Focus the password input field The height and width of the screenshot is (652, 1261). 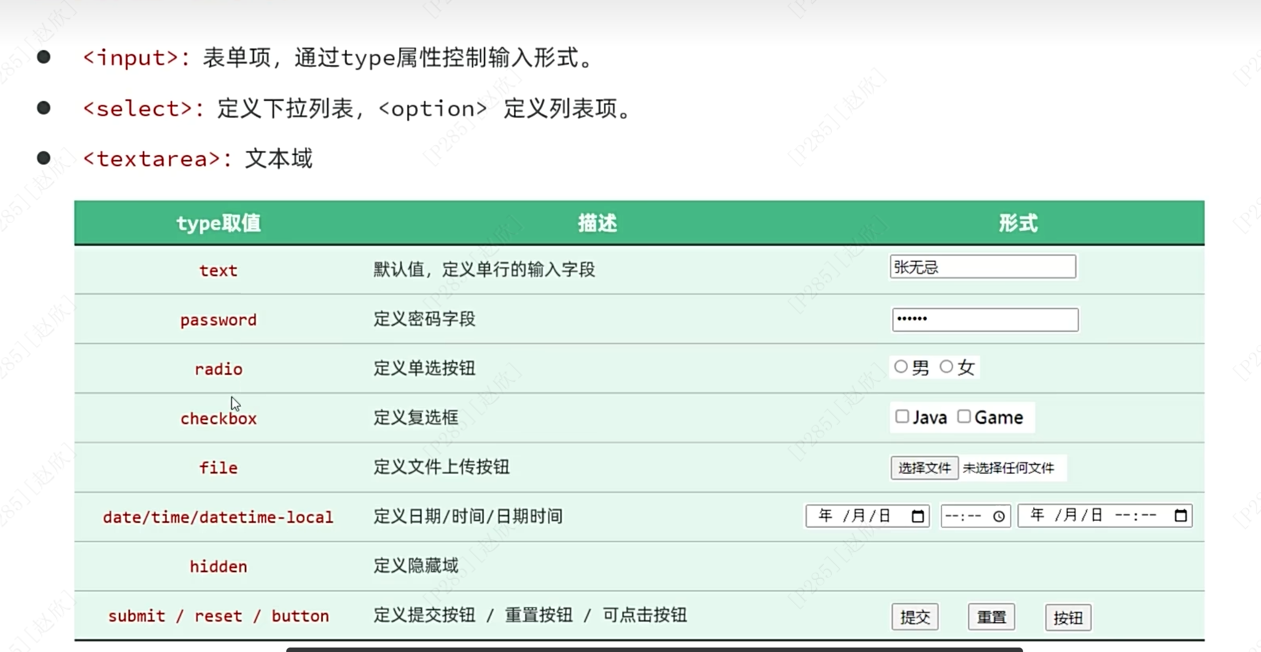click(985, 319)
